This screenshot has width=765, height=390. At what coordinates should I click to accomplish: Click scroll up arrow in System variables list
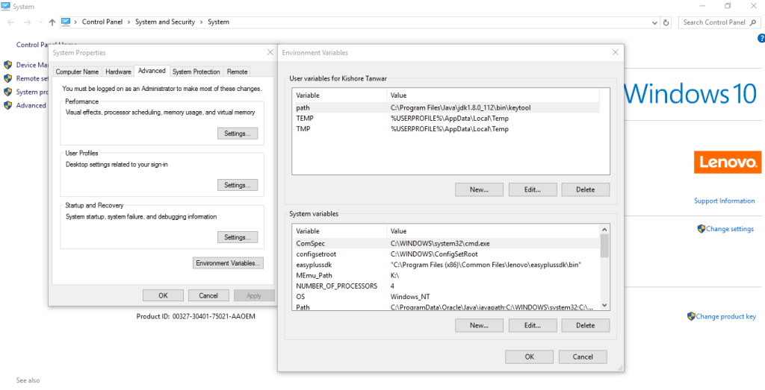pos(604,230)
